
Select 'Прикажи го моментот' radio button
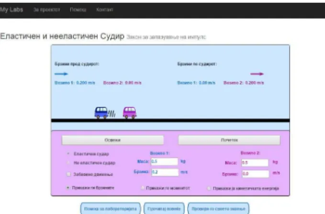[x=143, y=188]
